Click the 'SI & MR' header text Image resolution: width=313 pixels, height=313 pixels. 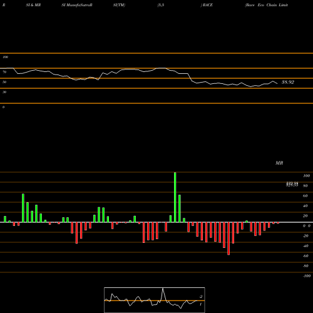point(33,5)
